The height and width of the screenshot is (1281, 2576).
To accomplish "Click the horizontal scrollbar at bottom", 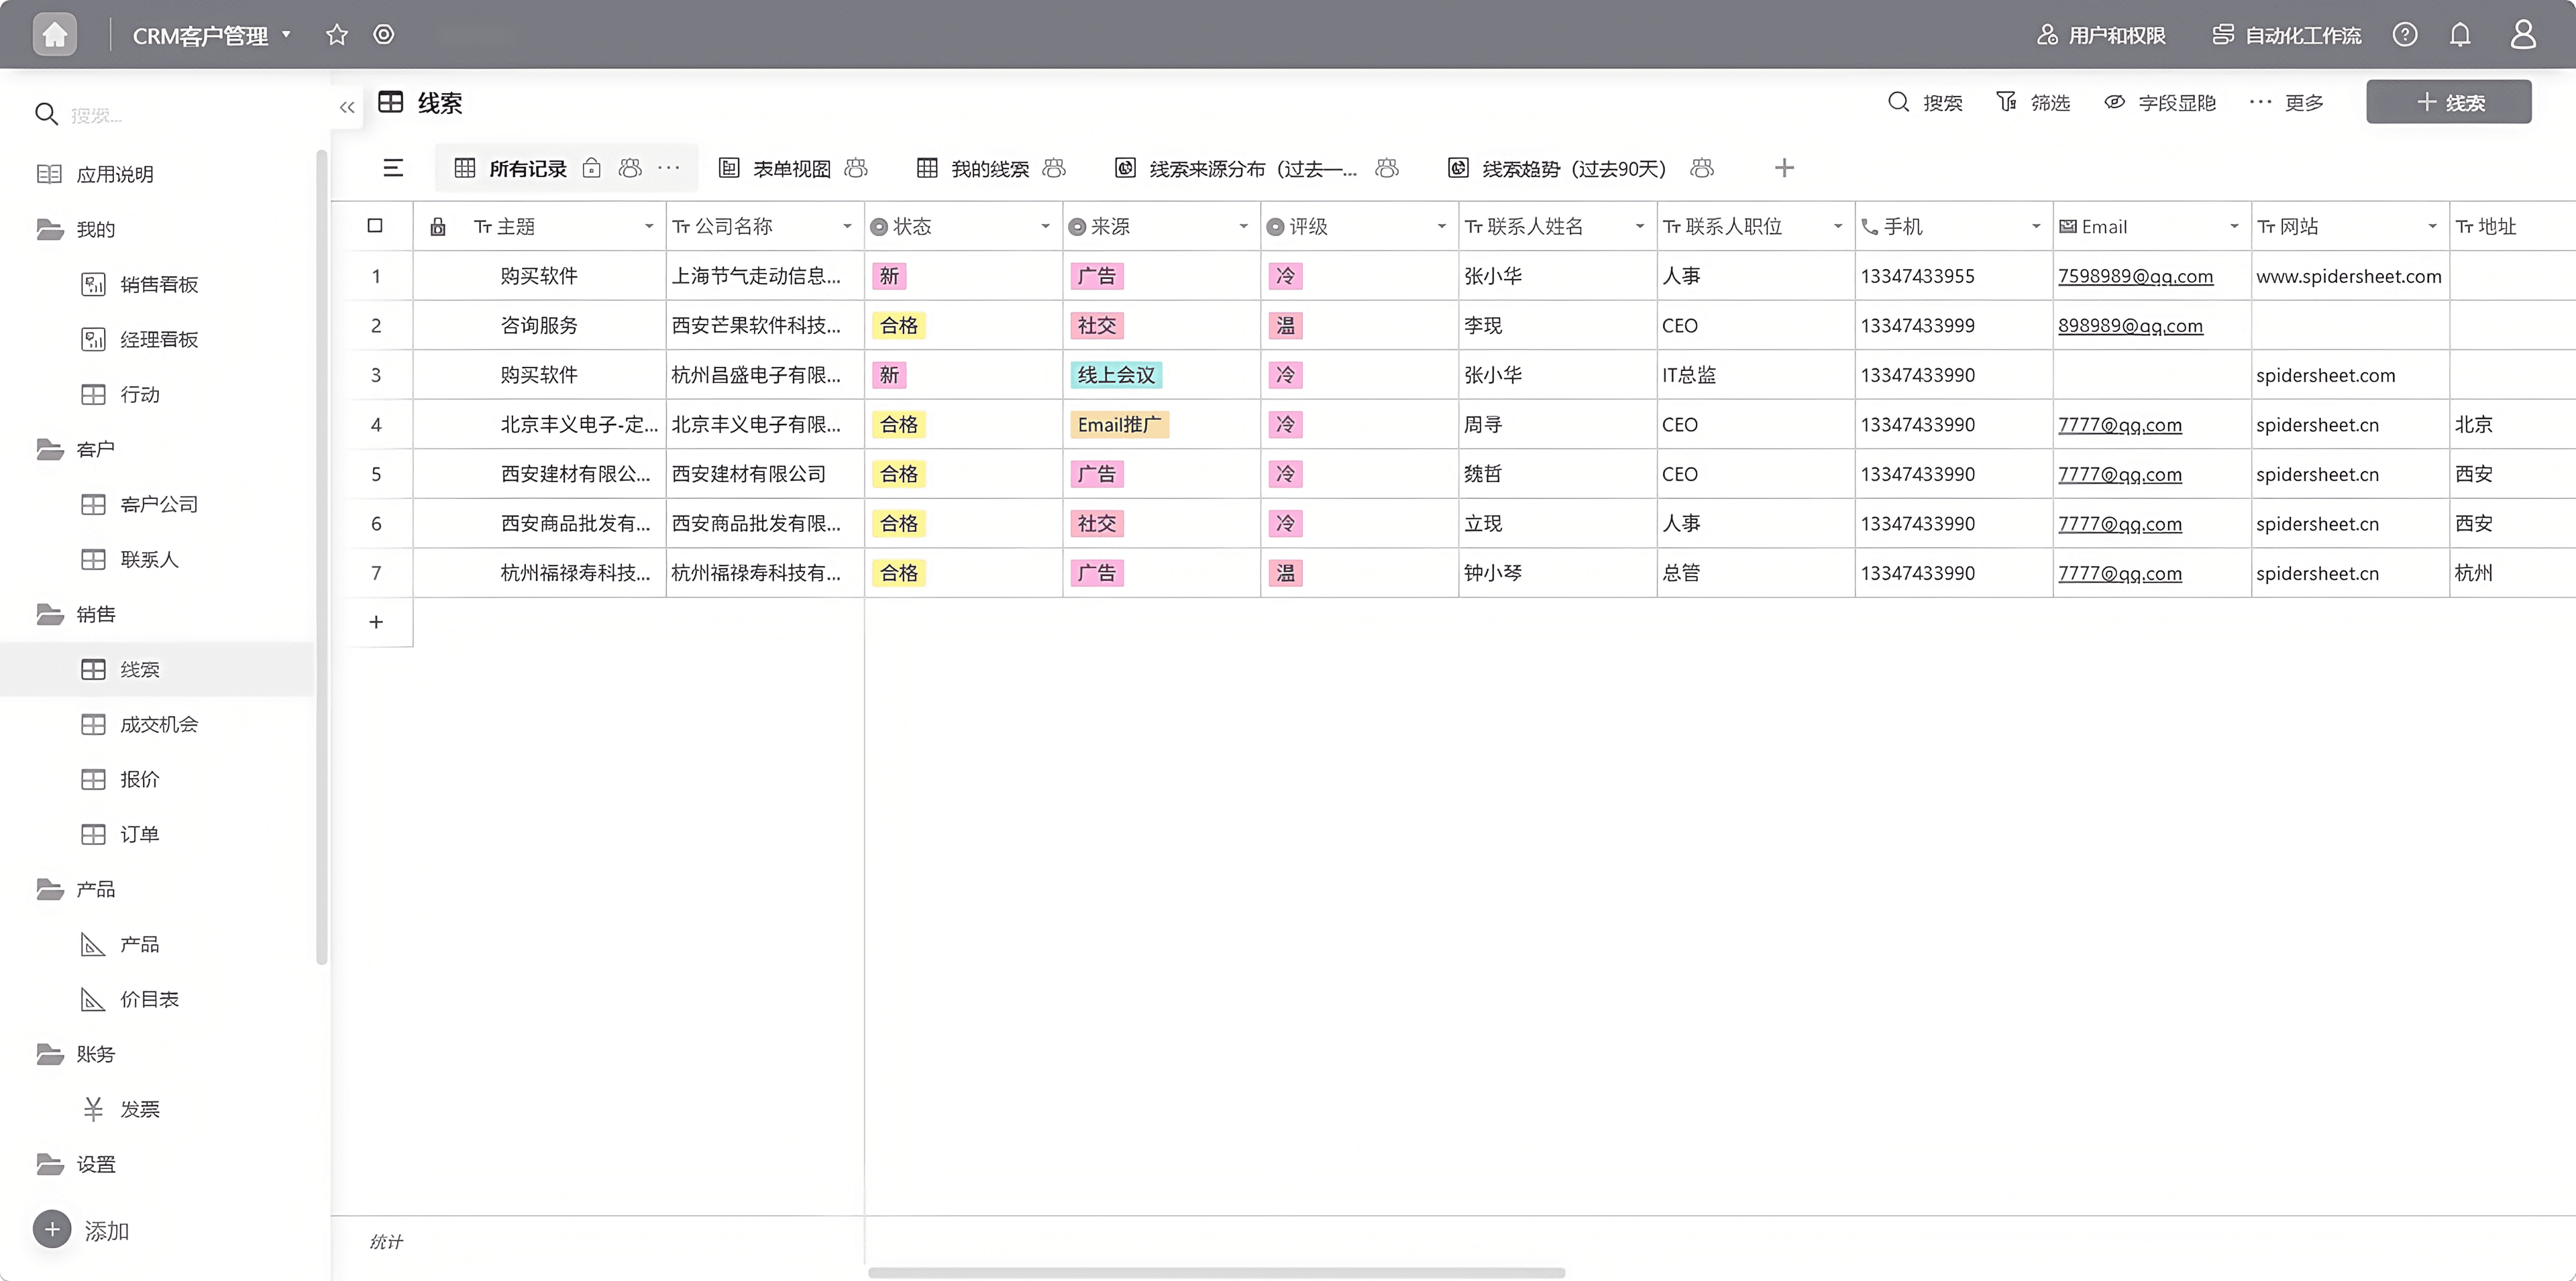I will coord(1216,1272).
